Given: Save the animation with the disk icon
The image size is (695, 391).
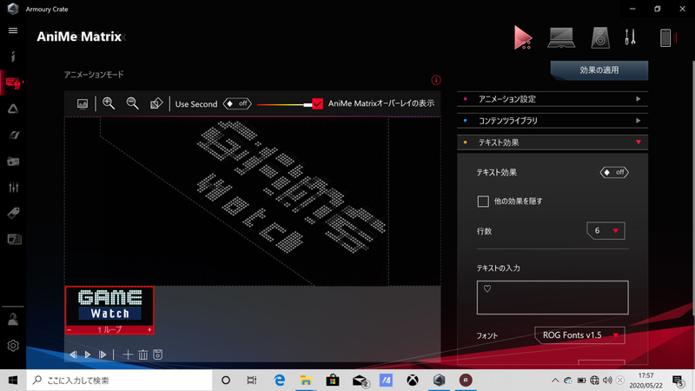Looking at the screenshot, I should [158, 355].
